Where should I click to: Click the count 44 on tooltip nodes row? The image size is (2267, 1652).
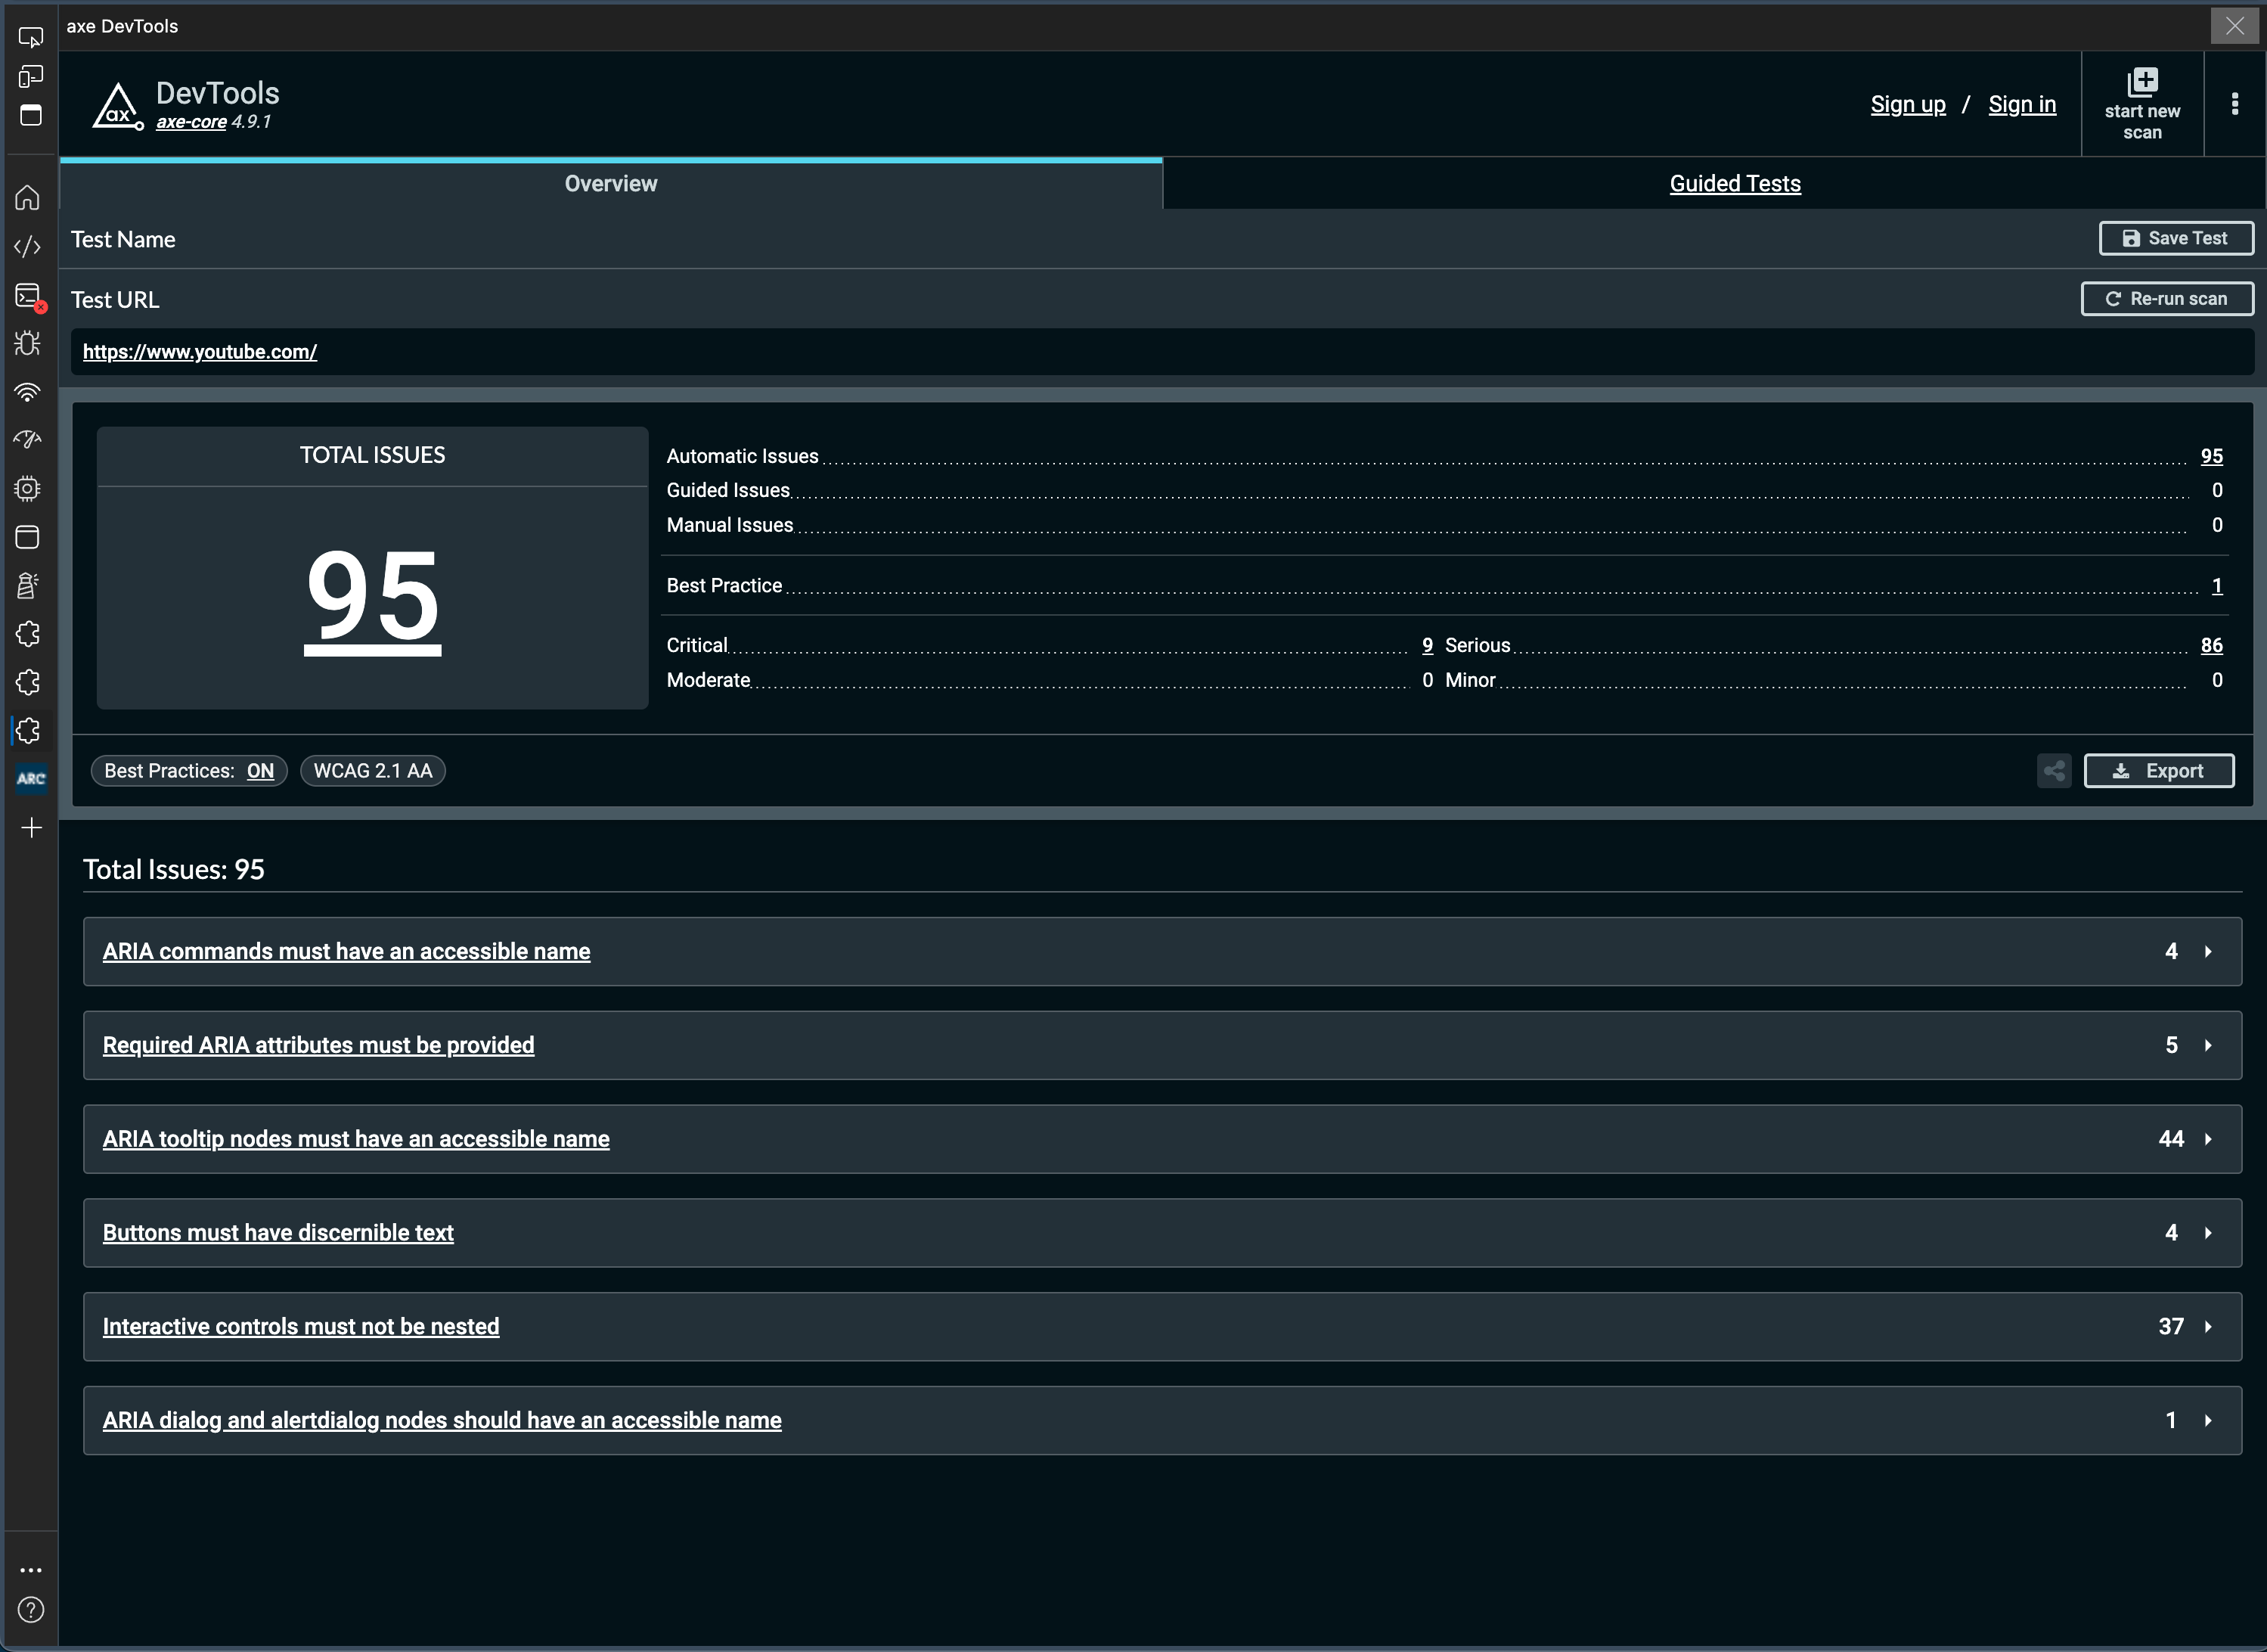tap(2171, 1139)
